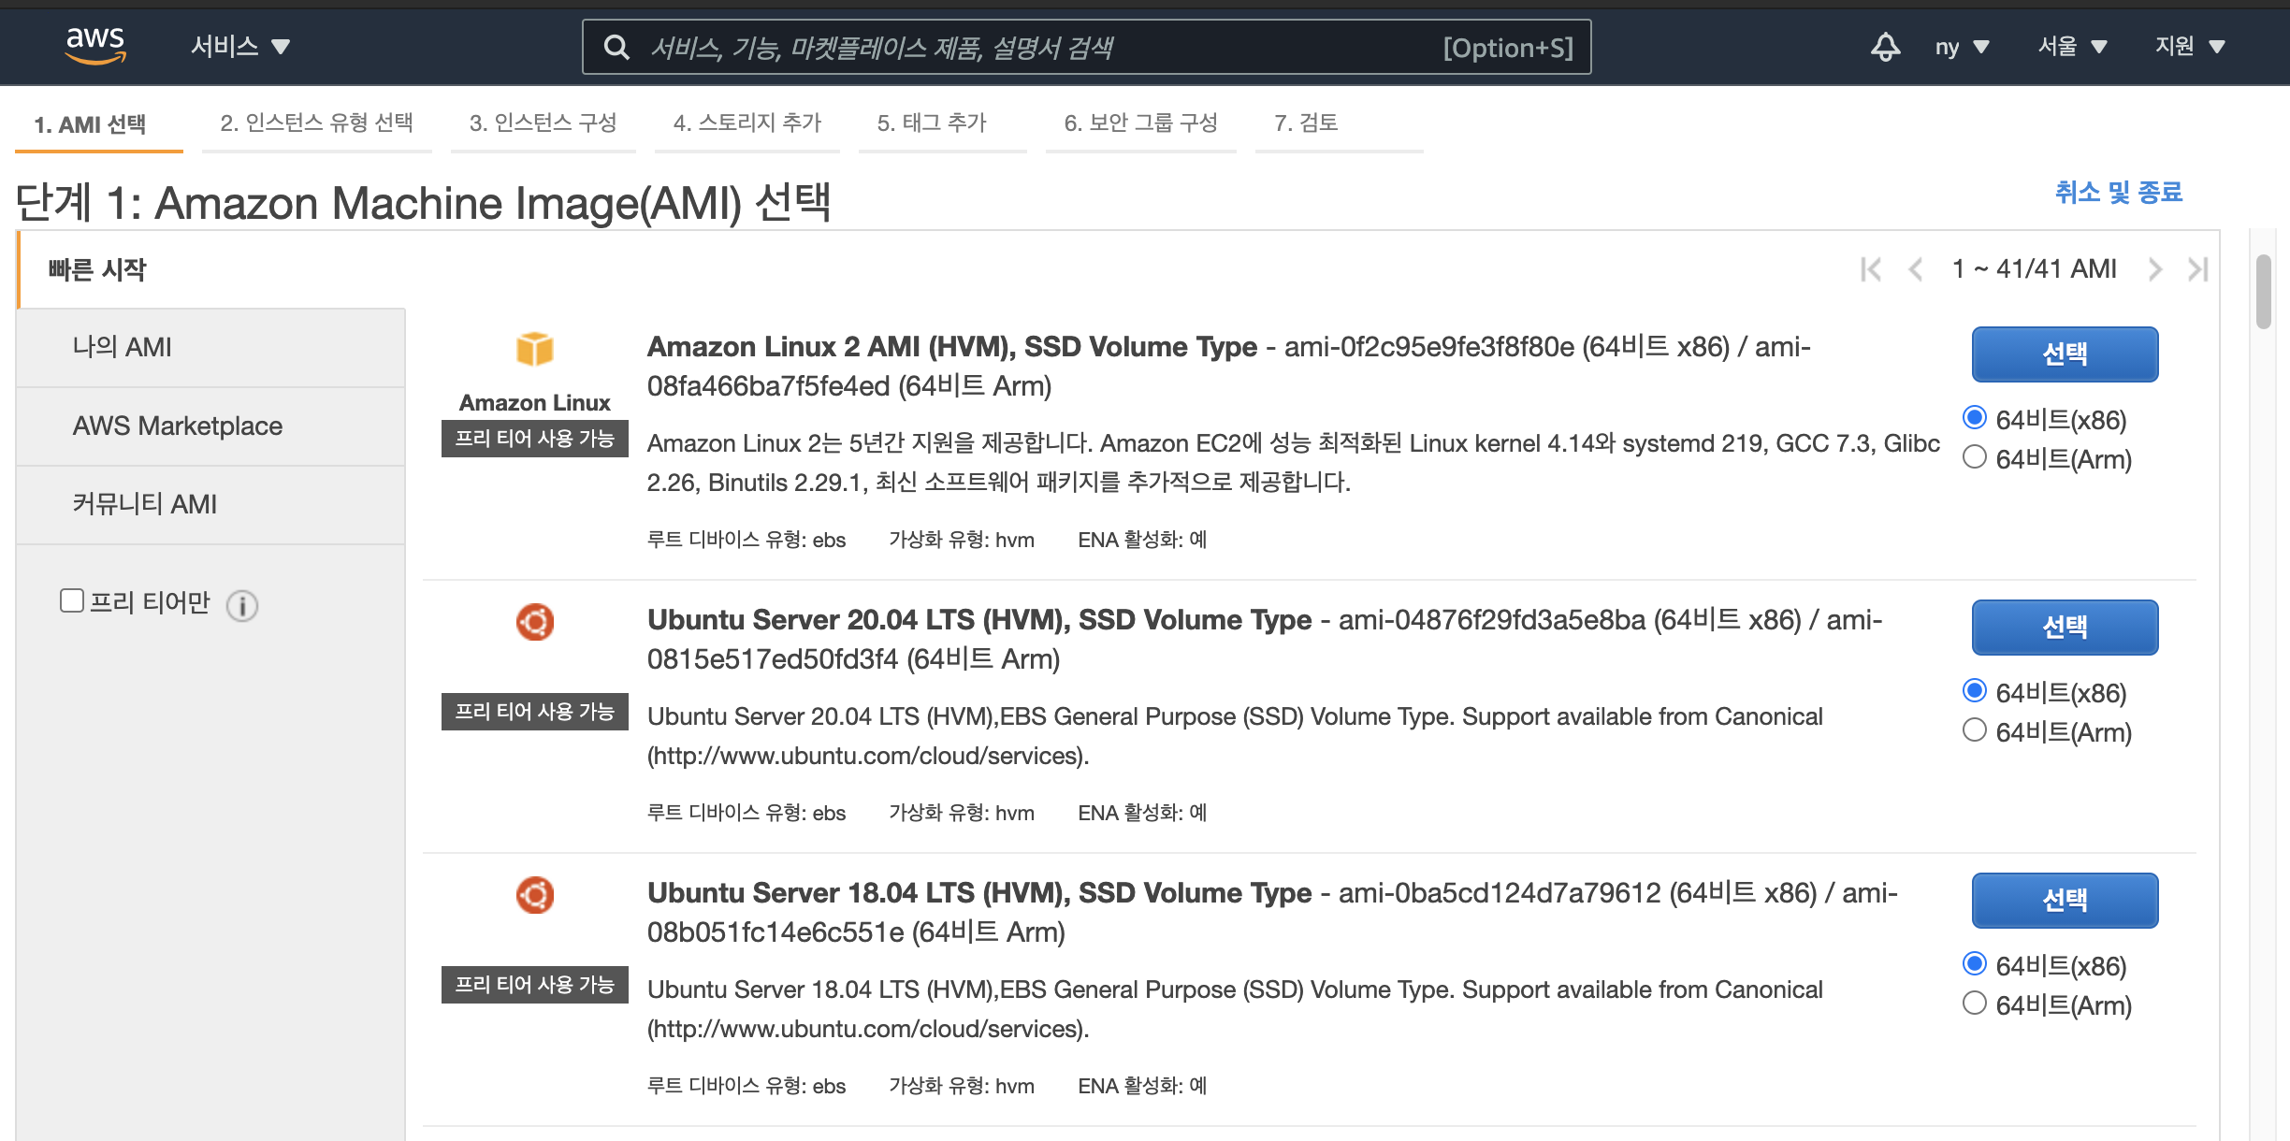The width and height of the screenshot is (2290, 1141).
Task: Click 선택 button for Ubuntu Server 20.04
Action: pos(2065,628)
